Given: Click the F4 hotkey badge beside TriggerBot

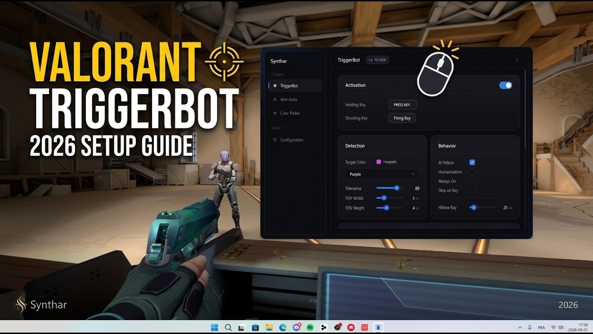Looking at the screenshot, I should click(x=377, y=60).
